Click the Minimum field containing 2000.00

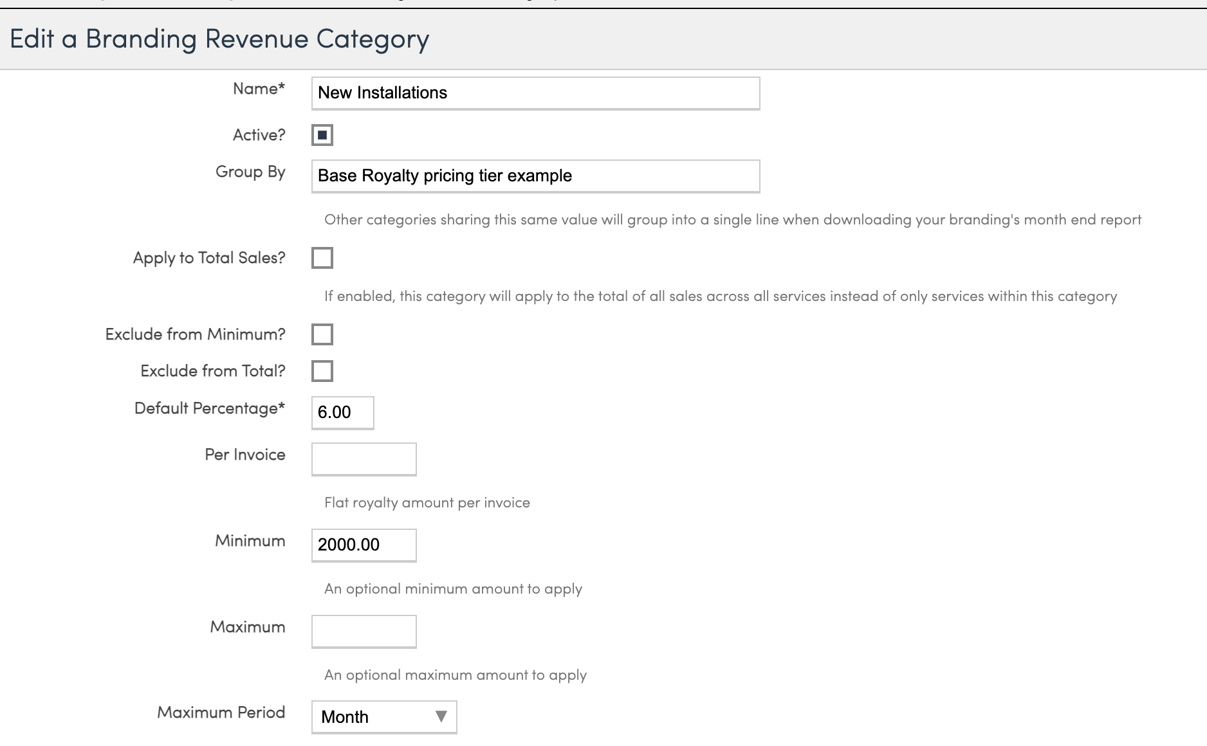click(364, 545)
